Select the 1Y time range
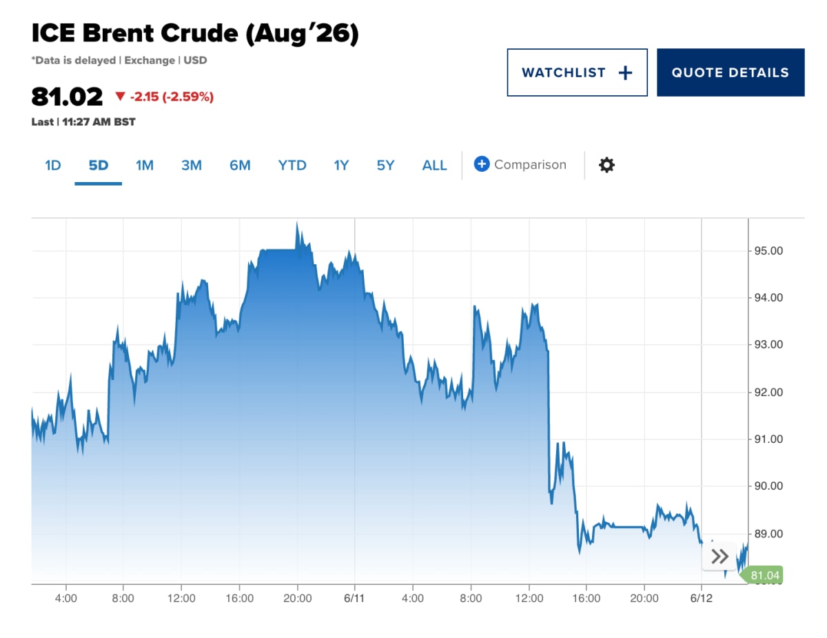This screenshot has width=827, height=638. [341, 166]
